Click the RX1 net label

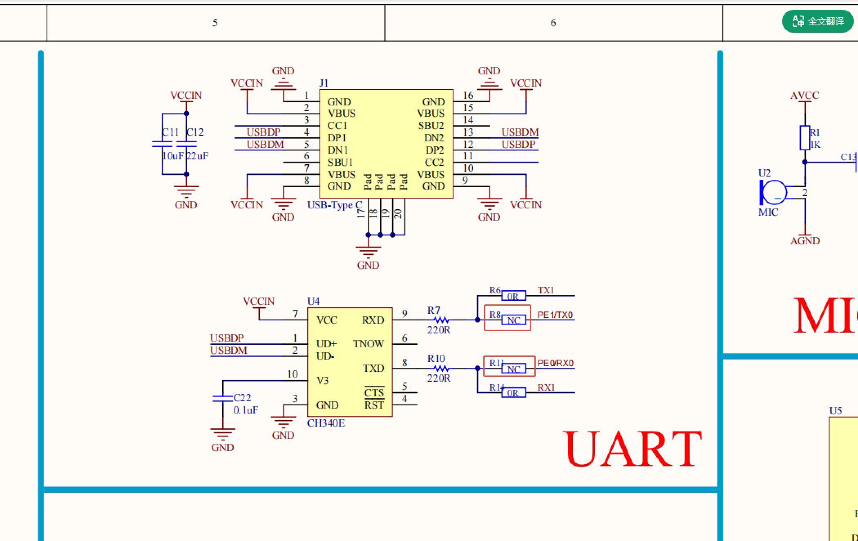[x=546, y=387]
